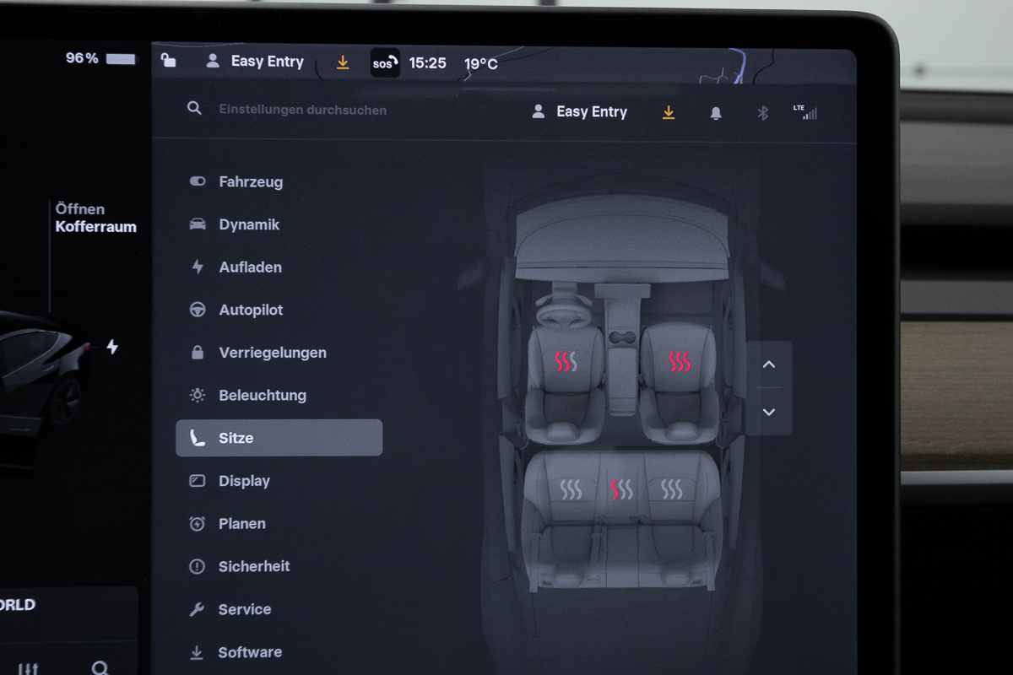The width and height of the screenshot is (1013, 675).
Task: Open notifications bell icon
Action: [x=716, y=113]
